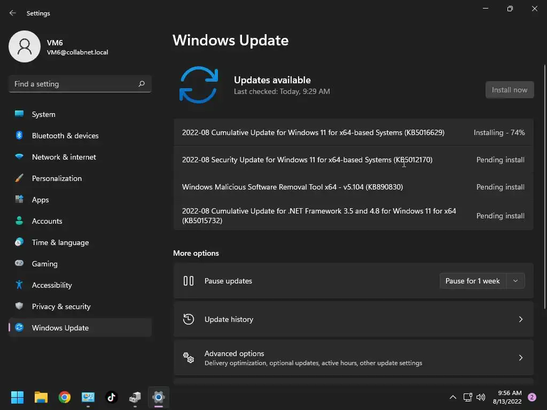Open the Settings gear taskbar icon
547x410 pixels.
pos(158,397)
